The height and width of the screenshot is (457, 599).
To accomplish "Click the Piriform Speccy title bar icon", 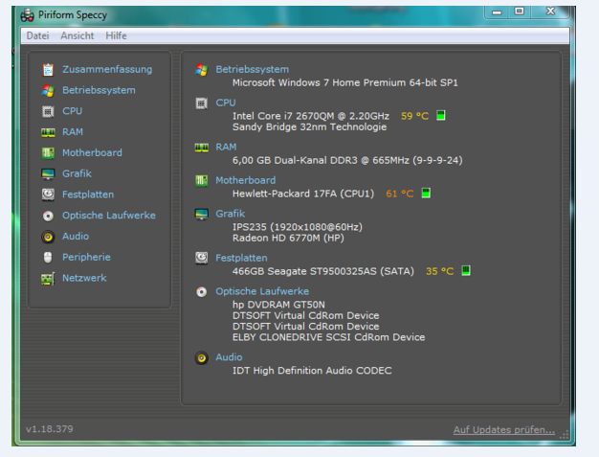I will coord(28,15).
